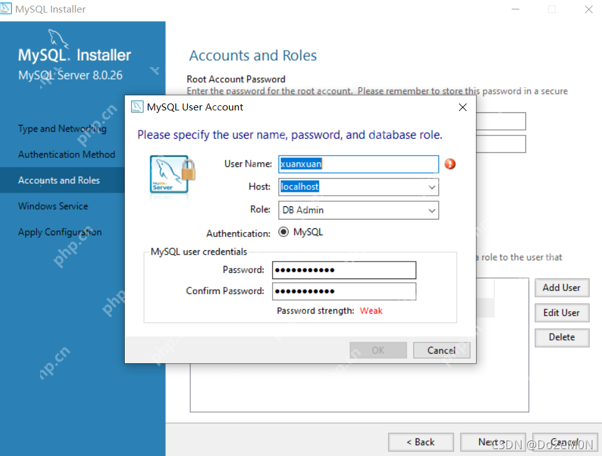Go to Type and Networking step

[62, 129]
